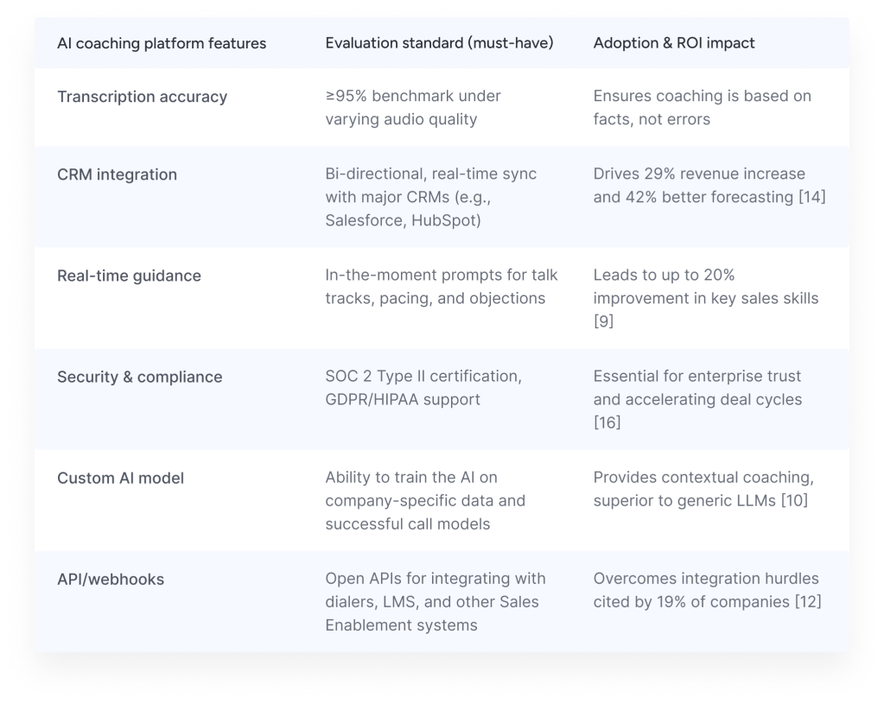Click the 'Ensures coaching is based on facts' cell
The width and height of the screenshot is (884, 704).
click(x=702, y=107)
